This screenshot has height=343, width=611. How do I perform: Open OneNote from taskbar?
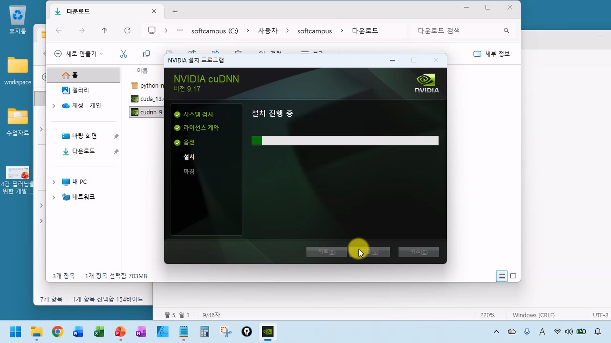pos(141,332)
